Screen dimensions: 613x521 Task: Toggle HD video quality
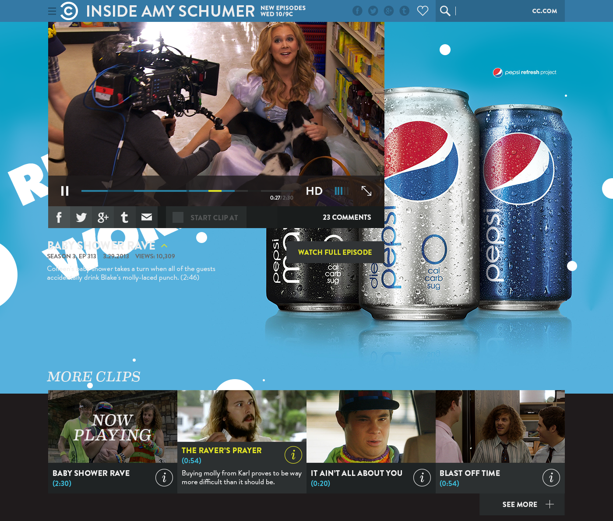coord(314,191)
